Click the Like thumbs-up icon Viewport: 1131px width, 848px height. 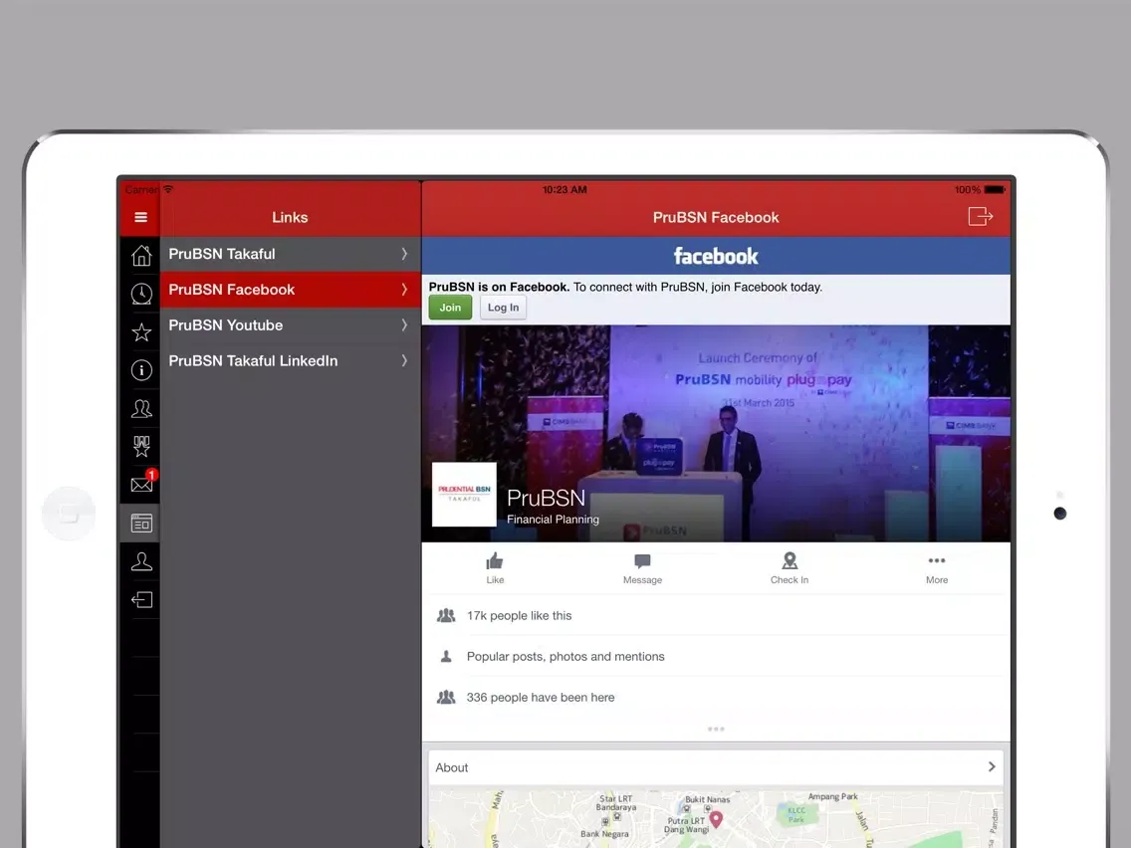coord(495,560)
